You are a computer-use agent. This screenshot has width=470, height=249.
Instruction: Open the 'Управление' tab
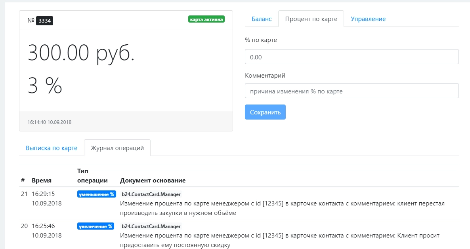click(367, 19)
